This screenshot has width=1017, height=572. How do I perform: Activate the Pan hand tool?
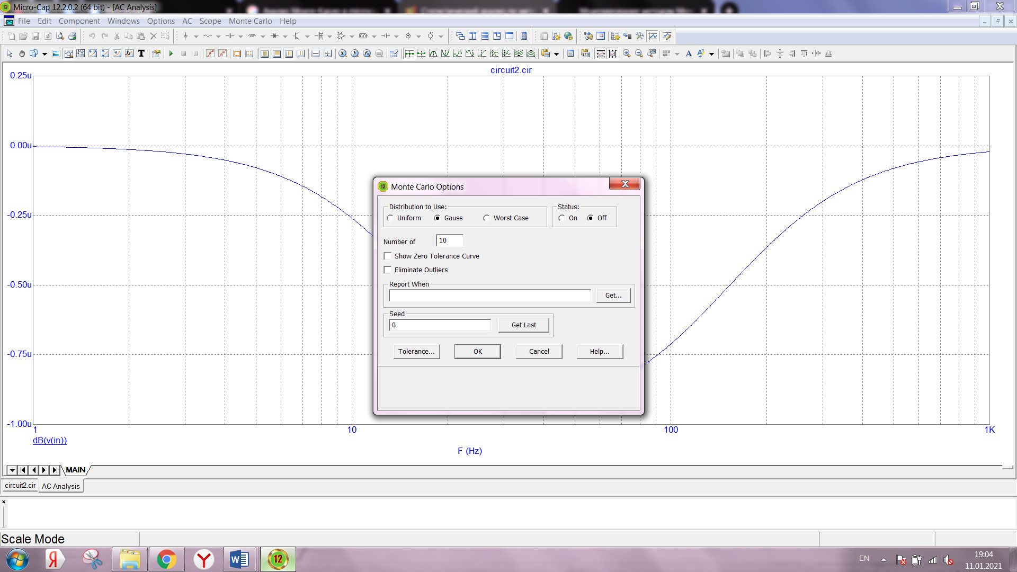(x=22, y=53)
